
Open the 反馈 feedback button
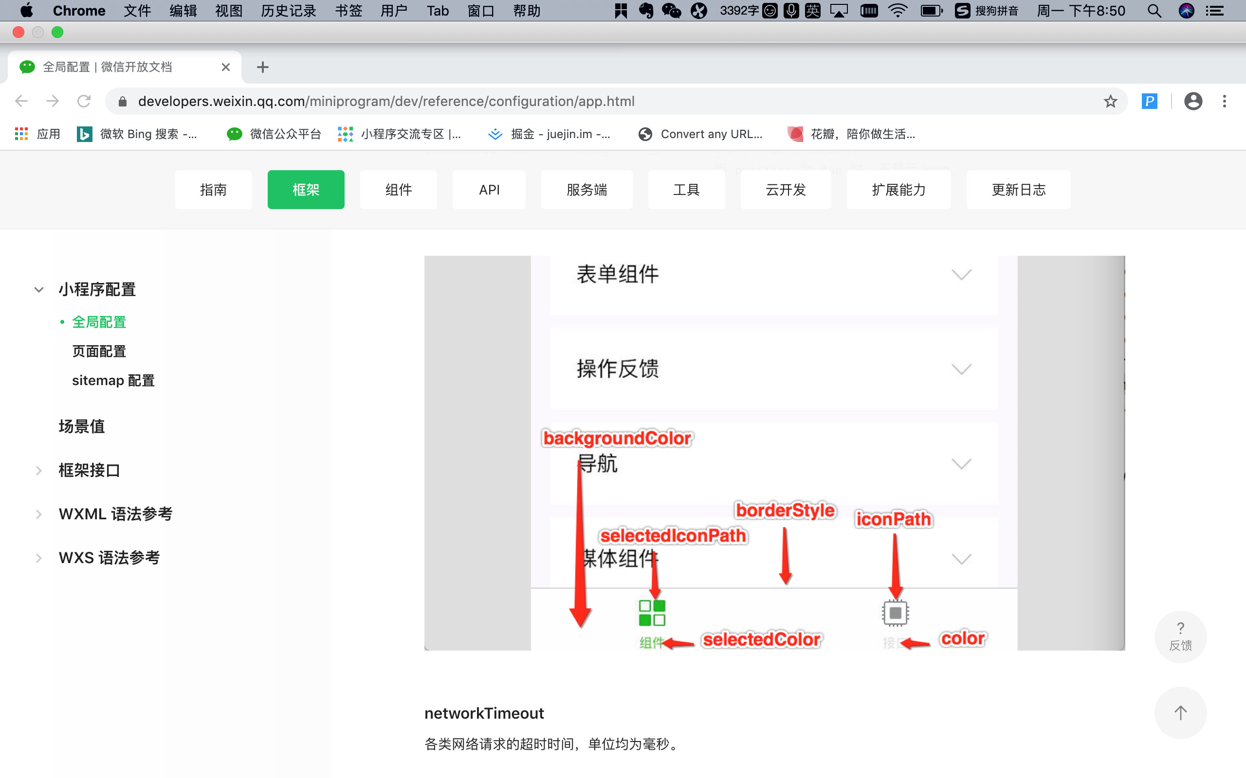click(x=1180, y=637)
